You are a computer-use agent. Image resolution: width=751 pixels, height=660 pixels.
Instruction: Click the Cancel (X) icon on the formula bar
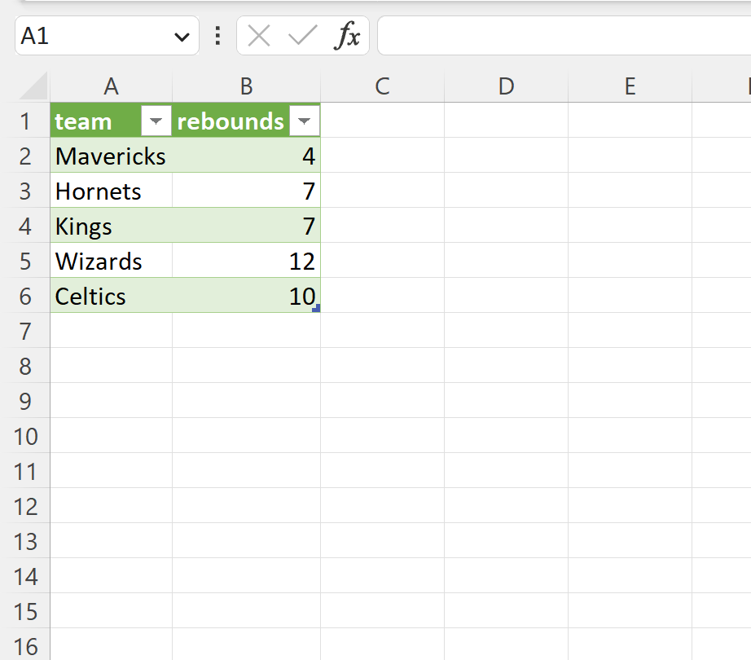pyautogui.click(x=259, y=35)
